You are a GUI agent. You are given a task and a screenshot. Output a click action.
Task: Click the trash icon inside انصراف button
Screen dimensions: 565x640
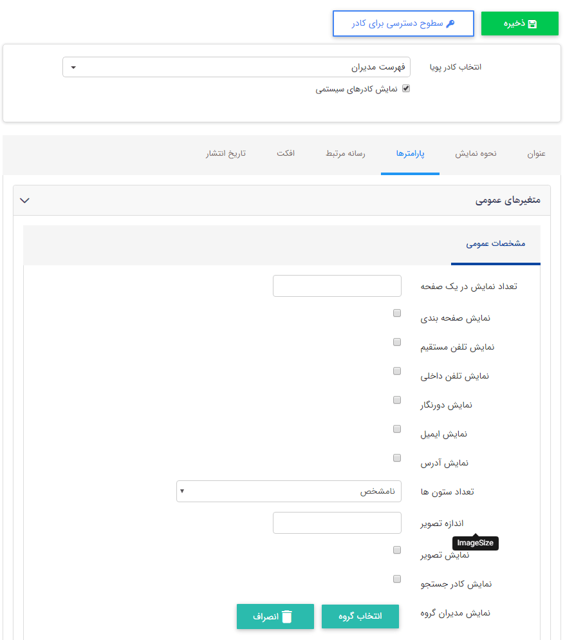click(x=286, y=616)
